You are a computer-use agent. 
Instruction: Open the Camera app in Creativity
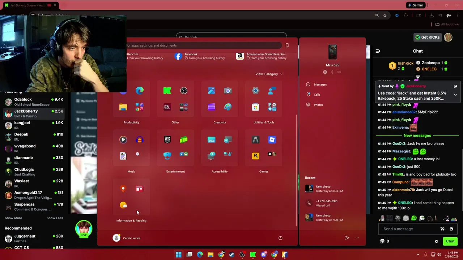[228, 91]
